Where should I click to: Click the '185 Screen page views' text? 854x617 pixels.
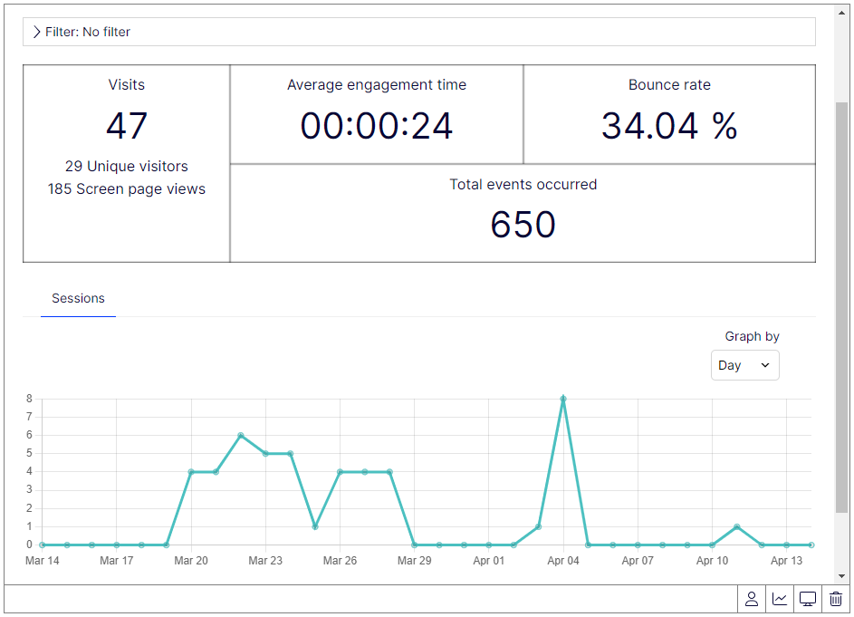click(127, 189)
